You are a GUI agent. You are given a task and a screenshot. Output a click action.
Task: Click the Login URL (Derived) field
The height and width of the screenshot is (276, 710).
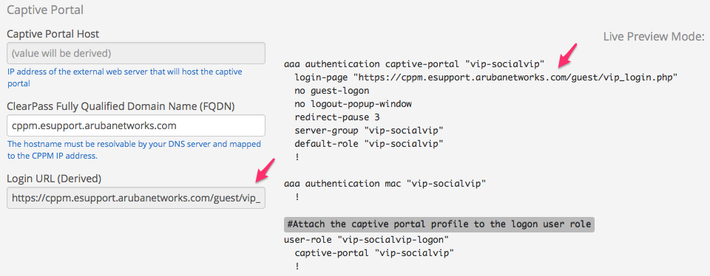[136, 198]
